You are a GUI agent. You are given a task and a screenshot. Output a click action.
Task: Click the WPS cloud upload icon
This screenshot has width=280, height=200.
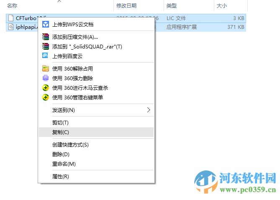(x=46, y=24)
